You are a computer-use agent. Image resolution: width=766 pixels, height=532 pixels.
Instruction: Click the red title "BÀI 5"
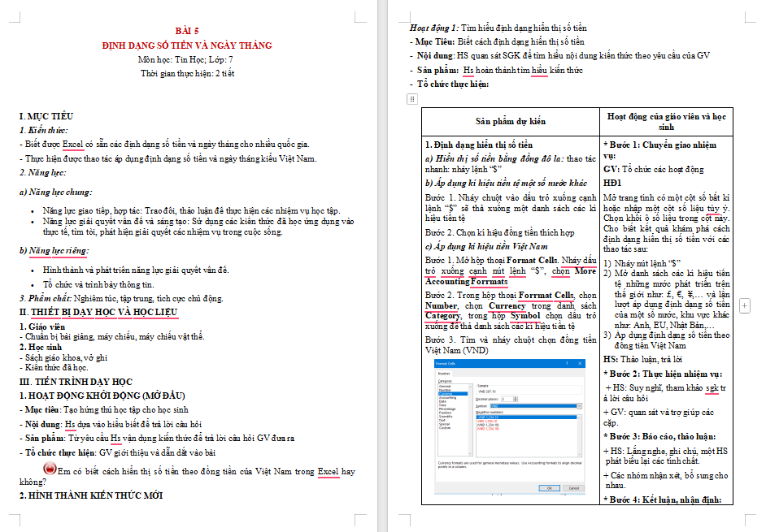tap(187, 31)
